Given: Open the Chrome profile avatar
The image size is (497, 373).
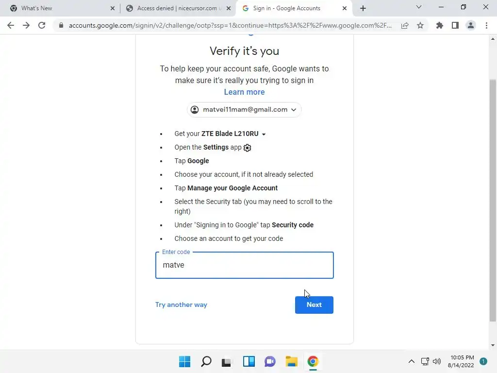Looking at the screenshot, I should pyautogui.click(x=471, y=25).
